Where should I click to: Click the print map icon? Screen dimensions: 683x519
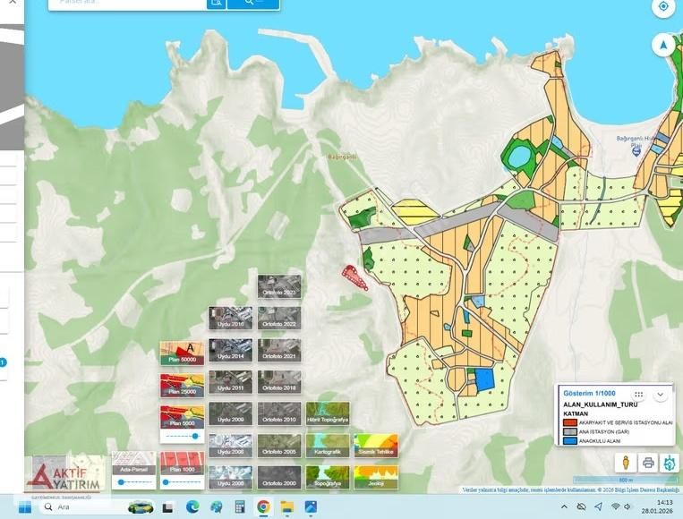click(x=648, y=463)
